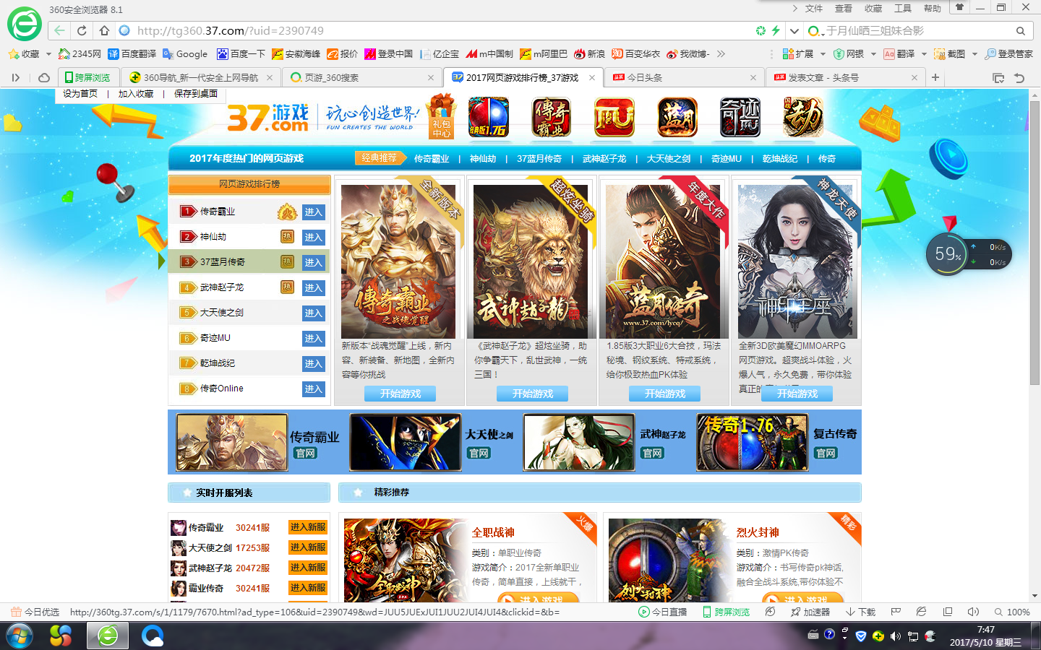Screen dimensions: 1041x650
Task: Click 开始游戏 under 武神赵子龙 card
Action: coord(533,394)
